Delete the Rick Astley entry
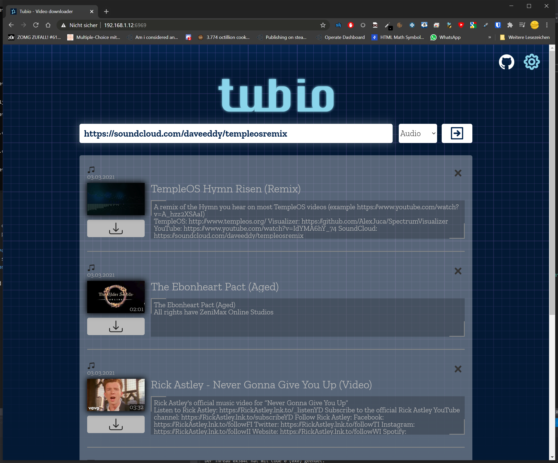Image resolution: width=558 pixels, height=463 pixels. tap(458, 369)
